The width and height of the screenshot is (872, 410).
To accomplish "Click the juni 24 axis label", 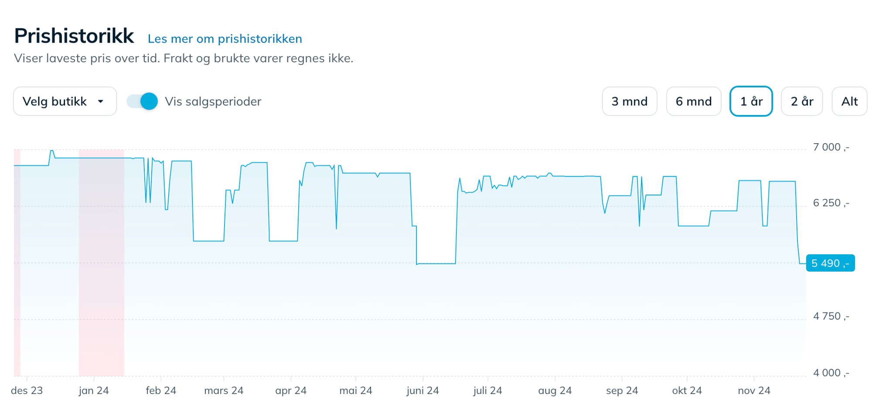I will click(422, 390).
